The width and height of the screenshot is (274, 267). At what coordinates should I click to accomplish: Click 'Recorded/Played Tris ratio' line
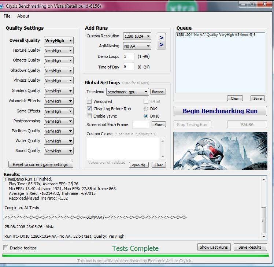[x=38, y=198]
